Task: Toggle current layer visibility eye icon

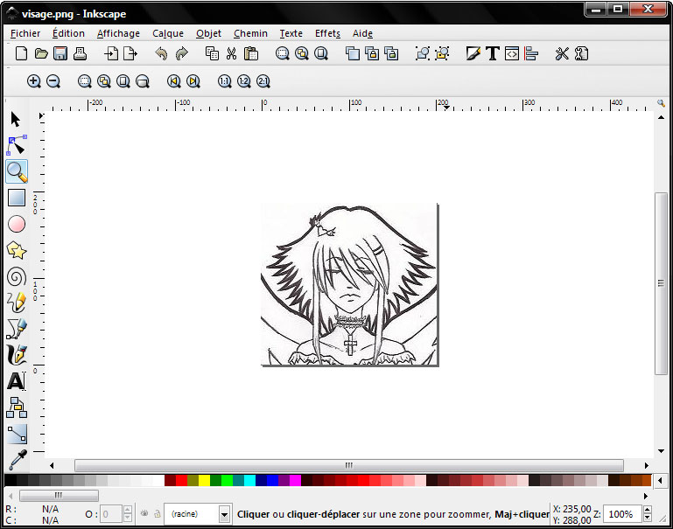Action: (144, 514)
